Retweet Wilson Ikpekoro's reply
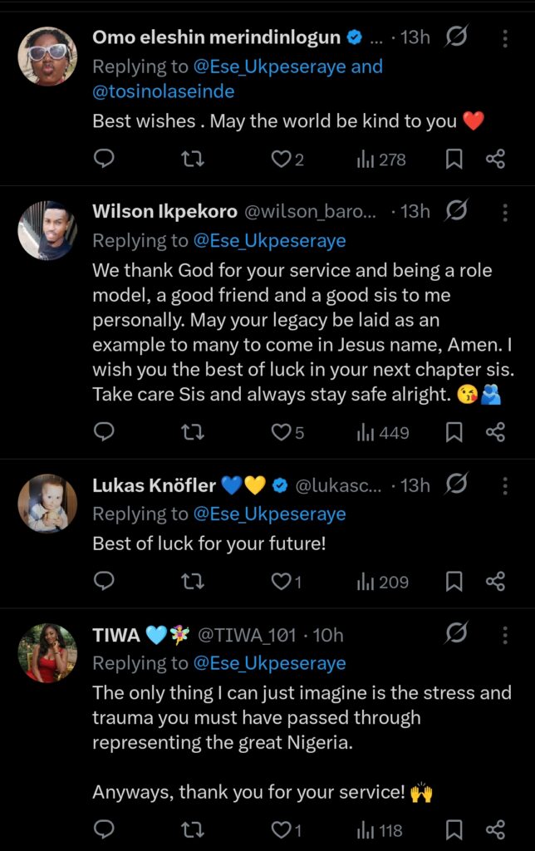The width and height of the screenshot is (535, 851). (193, 432)
